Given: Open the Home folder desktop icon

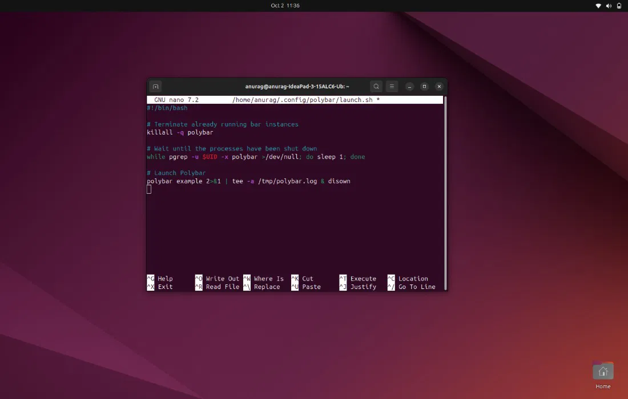Looking at the screenshot, I should click(x=603, y=372).
